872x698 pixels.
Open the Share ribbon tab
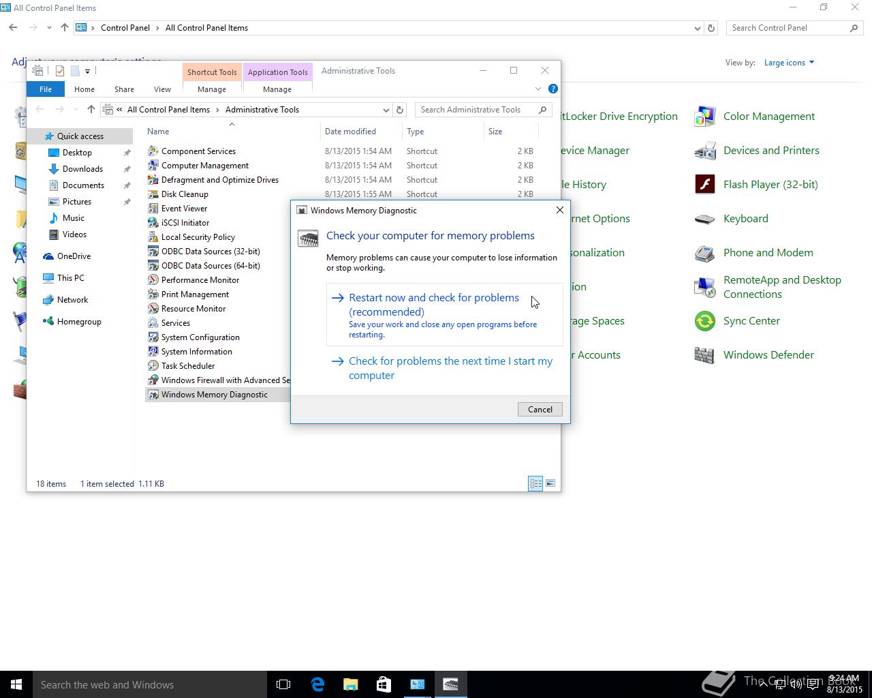click(x=124, y=89)
